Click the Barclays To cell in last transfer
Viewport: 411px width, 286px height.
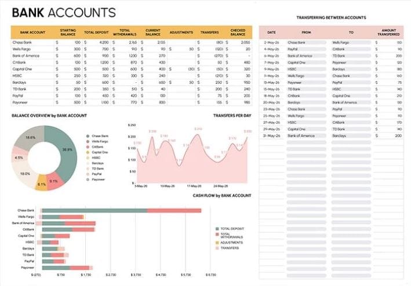pyautogui.click(x=351, y=136)
